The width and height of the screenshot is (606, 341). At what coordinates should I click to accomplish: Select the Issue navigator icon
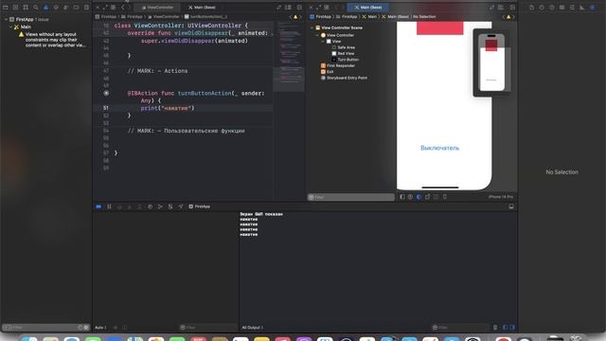coord(45,8)
